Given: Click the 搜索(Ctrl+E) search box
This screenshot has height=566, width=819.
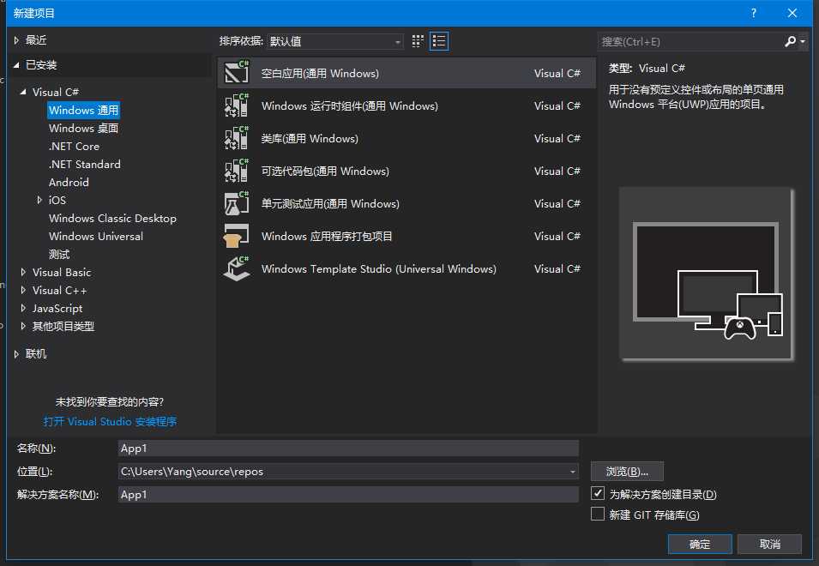Looking at the screenshot, I should [x=690, y=41].
